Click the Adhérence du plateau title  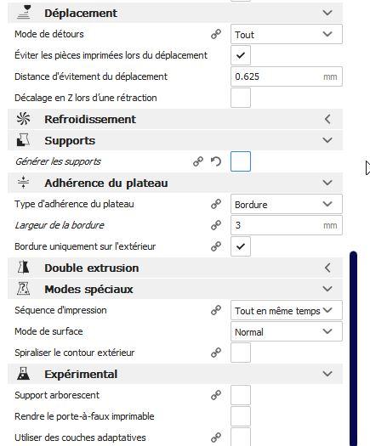coord(106,183)
